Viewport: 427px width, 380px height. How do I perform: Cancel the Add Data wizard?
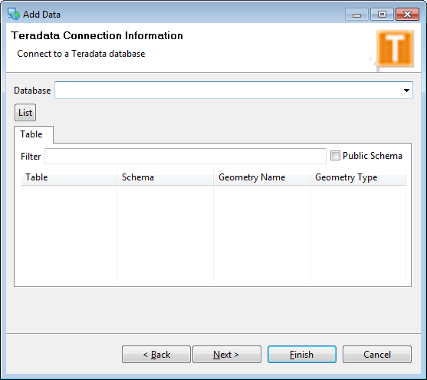pyautogui.click(x=377, y=355)
